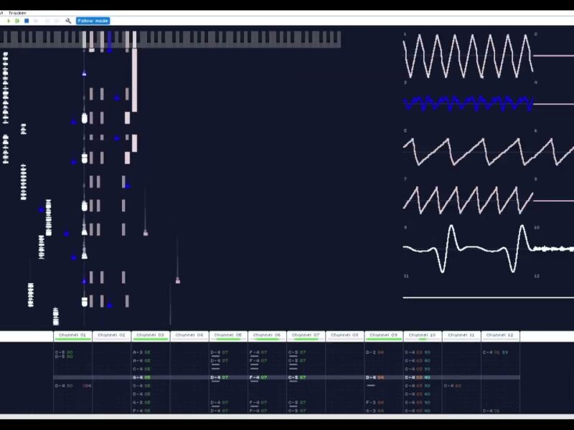This screenshot has width=574, height=430.
Task: Toggle the Follow mode button
Action: (93, 21)
